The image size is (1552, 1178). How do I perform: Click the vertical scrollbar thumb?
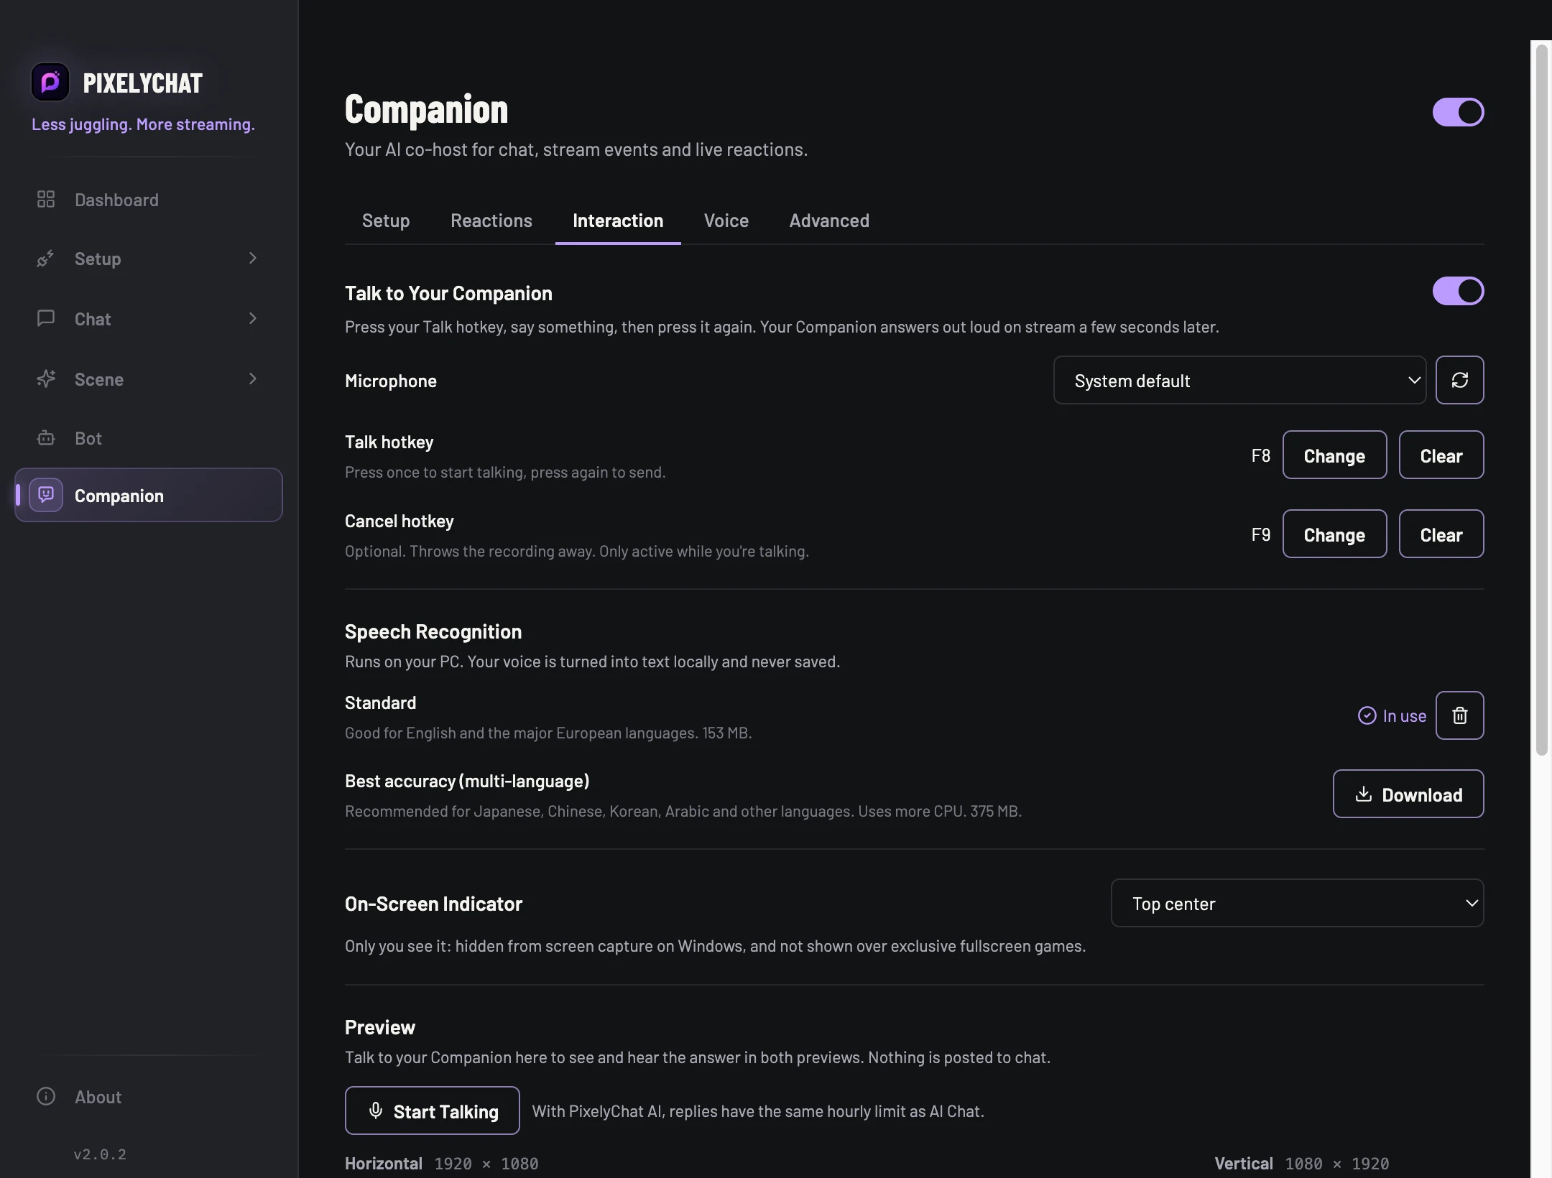(1541, 399)
